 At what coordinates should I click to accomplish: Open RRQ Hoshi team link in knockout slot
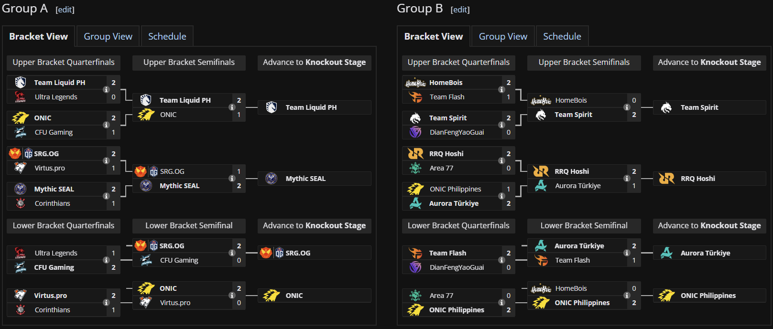click(x=698, y=179)
